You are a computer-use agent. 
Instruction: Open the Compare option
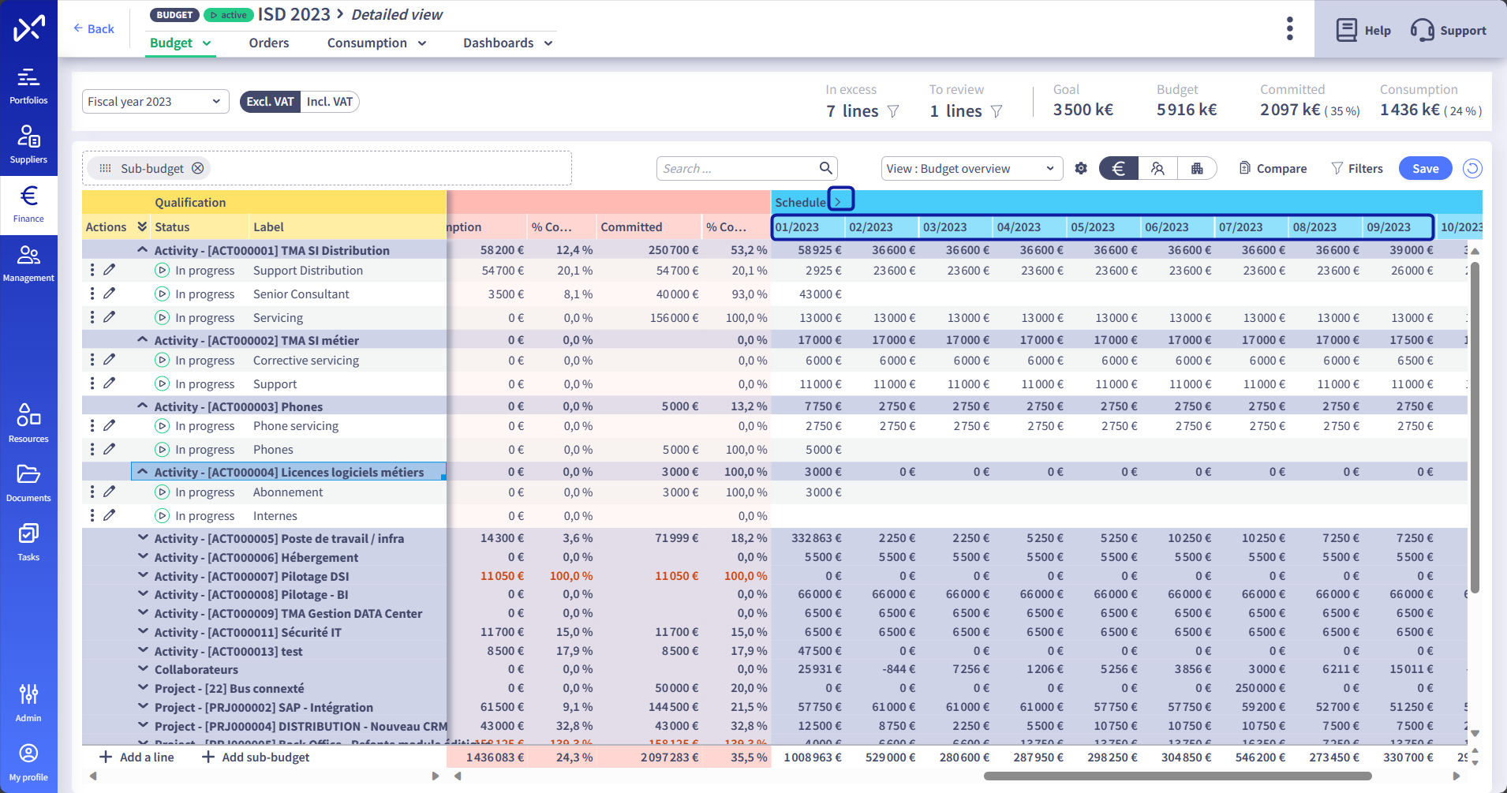(1273, 168)
